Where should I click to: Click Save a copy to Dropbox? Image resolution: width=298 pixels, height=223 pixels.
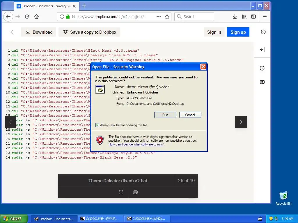[89, 32]
